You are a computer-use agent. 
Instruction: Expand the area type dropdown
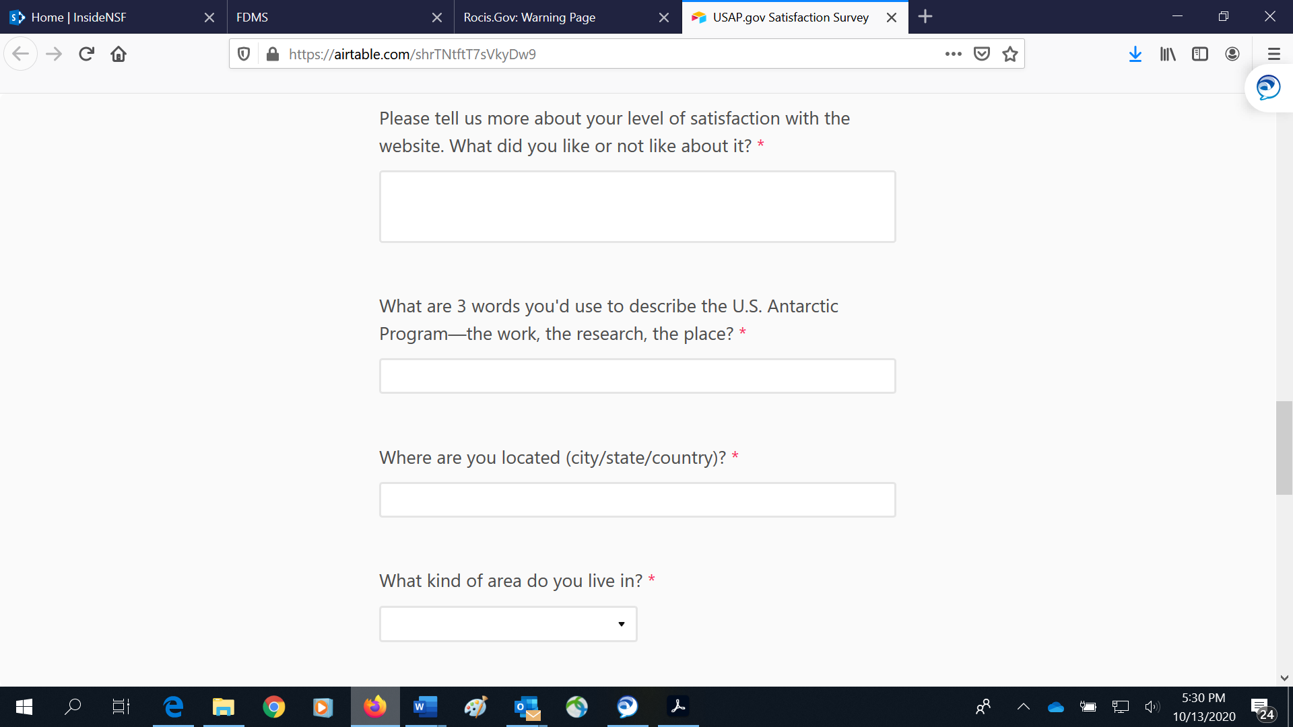click(508, 624)
